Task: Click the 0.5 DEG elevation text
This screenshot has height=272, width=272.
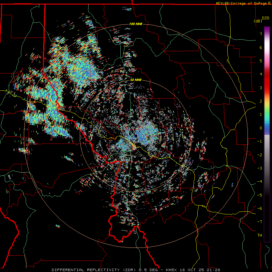Action: 148,270
